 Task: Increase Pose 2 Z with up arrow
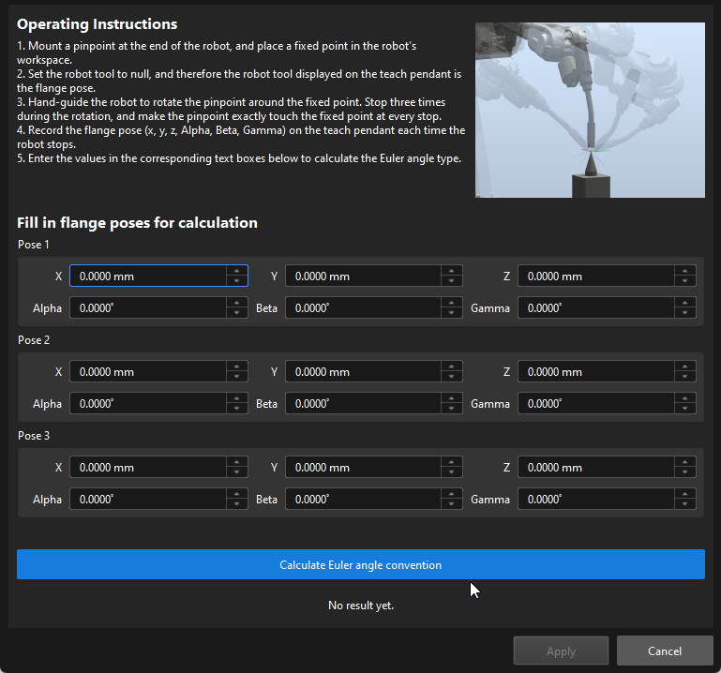tap(685, 366)
